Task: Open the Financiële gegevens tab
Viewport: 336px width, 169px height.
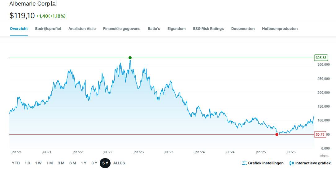Action: [122, 29]
